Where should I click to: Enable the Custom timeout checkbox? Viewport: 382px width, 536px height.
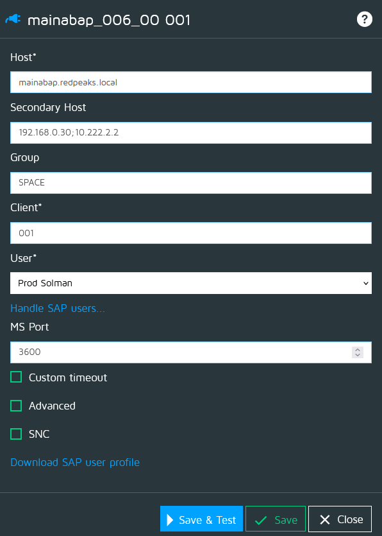16,377
